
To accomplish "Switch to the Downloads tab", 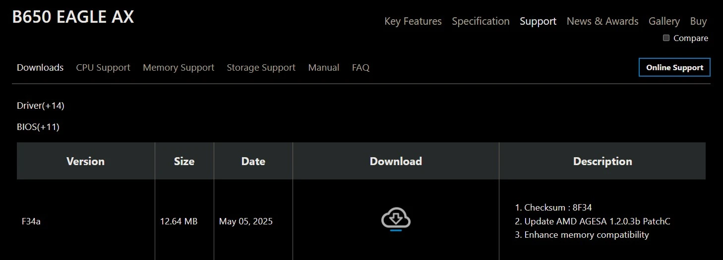I will 40,68.
